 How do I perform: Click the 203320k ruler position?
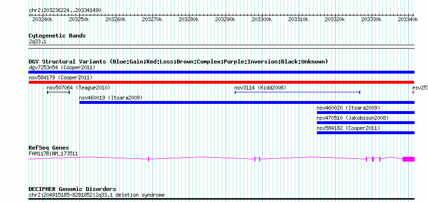(x=335, y=19)
